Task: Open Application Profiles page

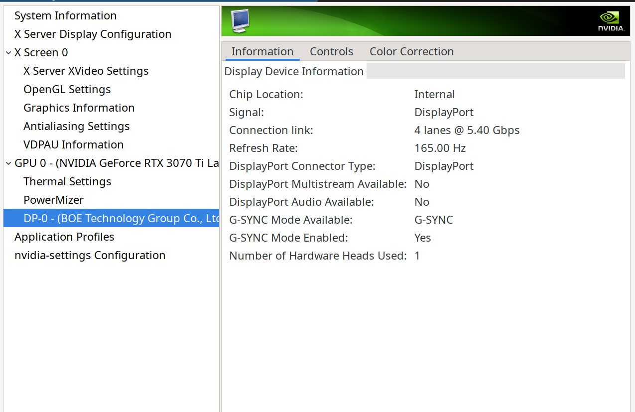Action: point(64,237)
